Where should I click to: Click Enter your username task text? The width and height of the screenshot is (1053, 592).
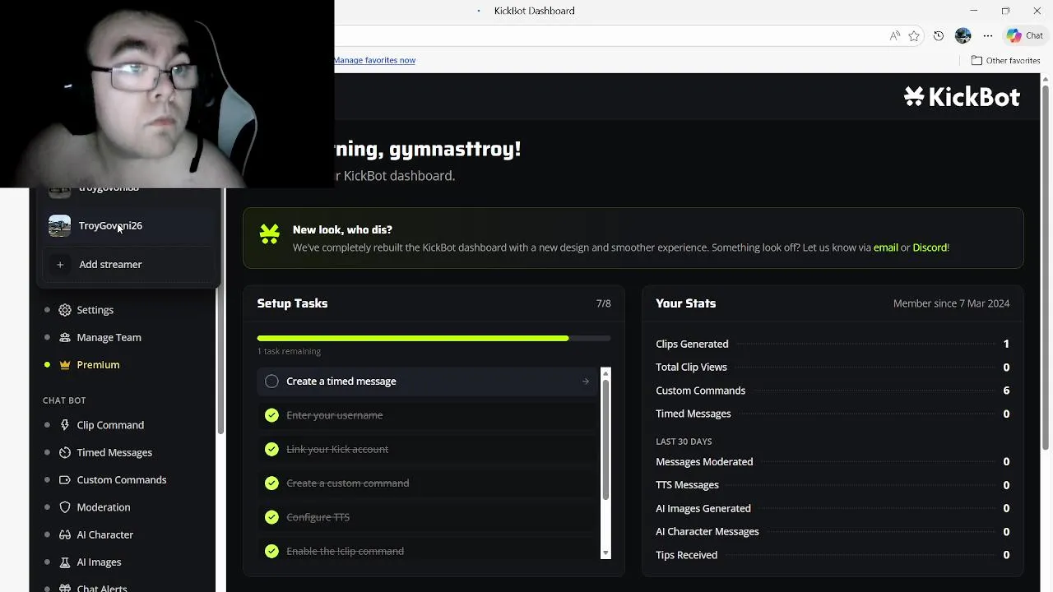click(335, 415)
